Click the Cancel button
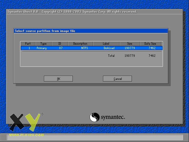The width and height of the screenshot is (189, 142). click(x=118, y=79)
